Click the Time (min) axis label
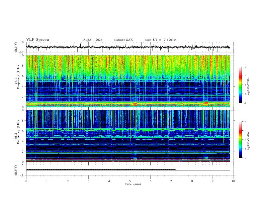 133,184
